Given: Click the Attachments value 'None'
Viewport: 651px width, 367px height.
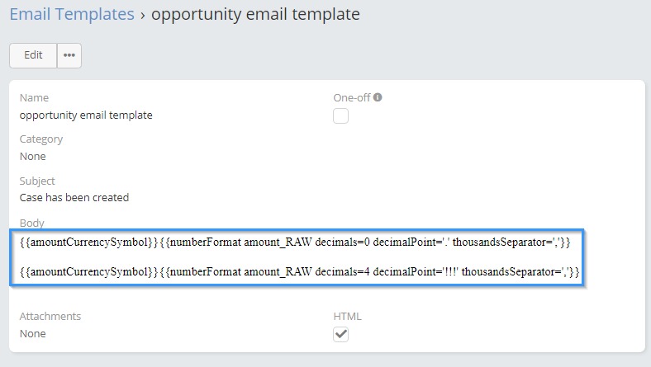Looking at the screenshot, I should [x=33, y=334].
